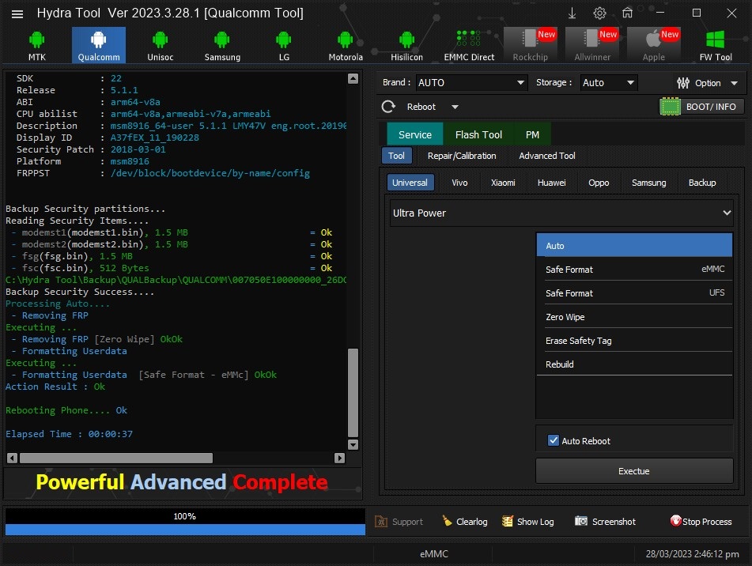This screenshot has width=752, height=566.
Task: Click the Support icon in bottom bar
Action: (x=381, y=522)
